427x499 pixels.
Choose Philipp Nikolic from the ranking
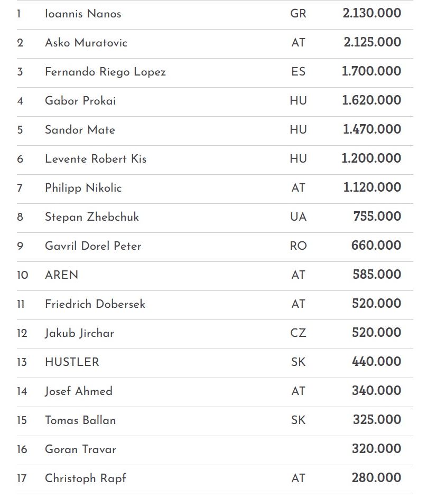coord(83,188)
